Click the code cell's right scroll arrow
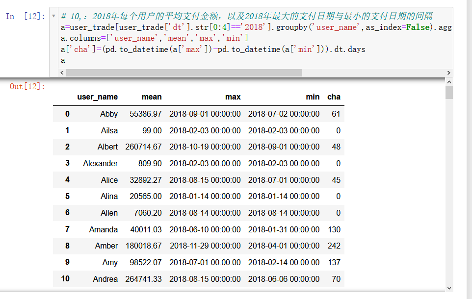472x299 pixels. (448, 73)
